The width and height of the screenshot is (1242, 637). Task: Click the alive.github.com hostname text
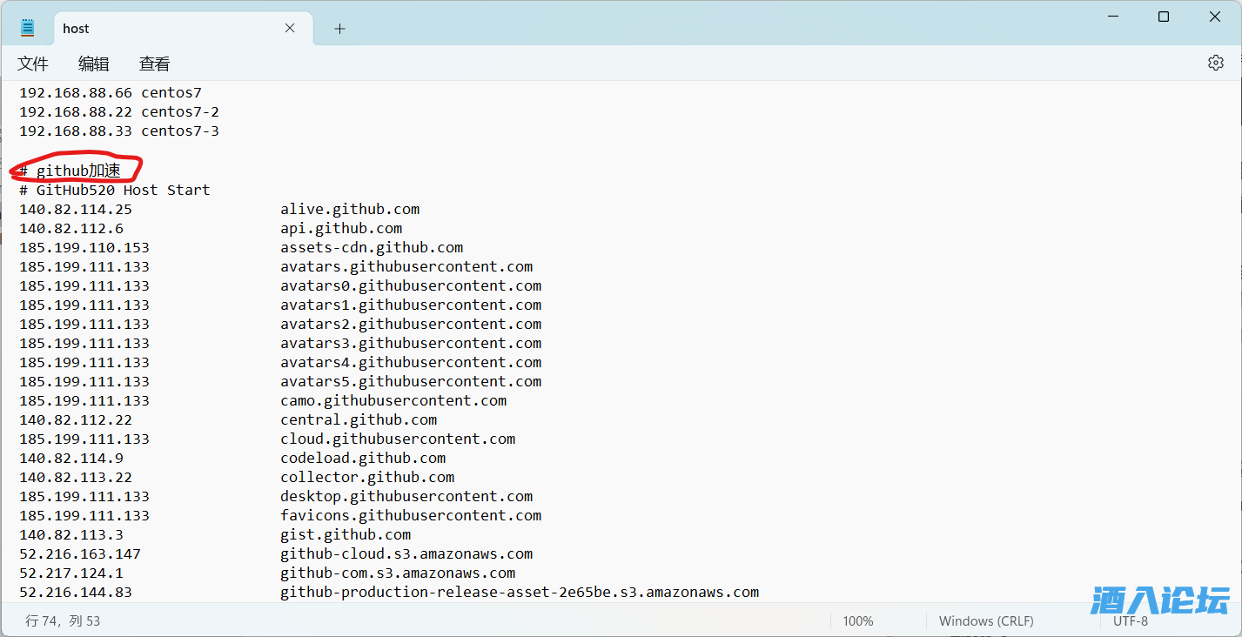[350, 209]
